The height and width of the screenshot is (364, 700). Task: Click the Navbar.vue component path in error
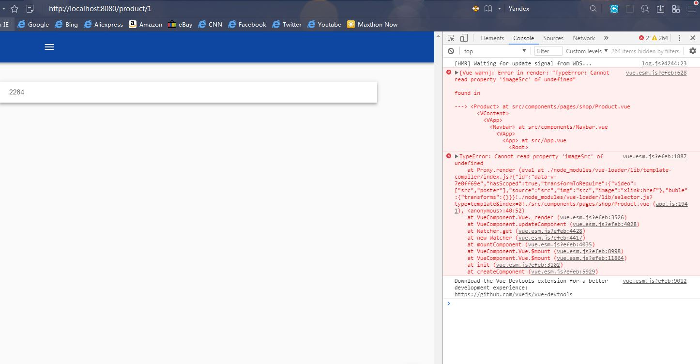(568, 127)
